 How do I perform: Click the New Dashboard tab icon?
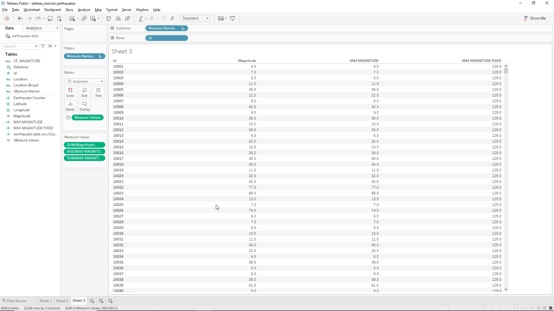tap(101, 301)
